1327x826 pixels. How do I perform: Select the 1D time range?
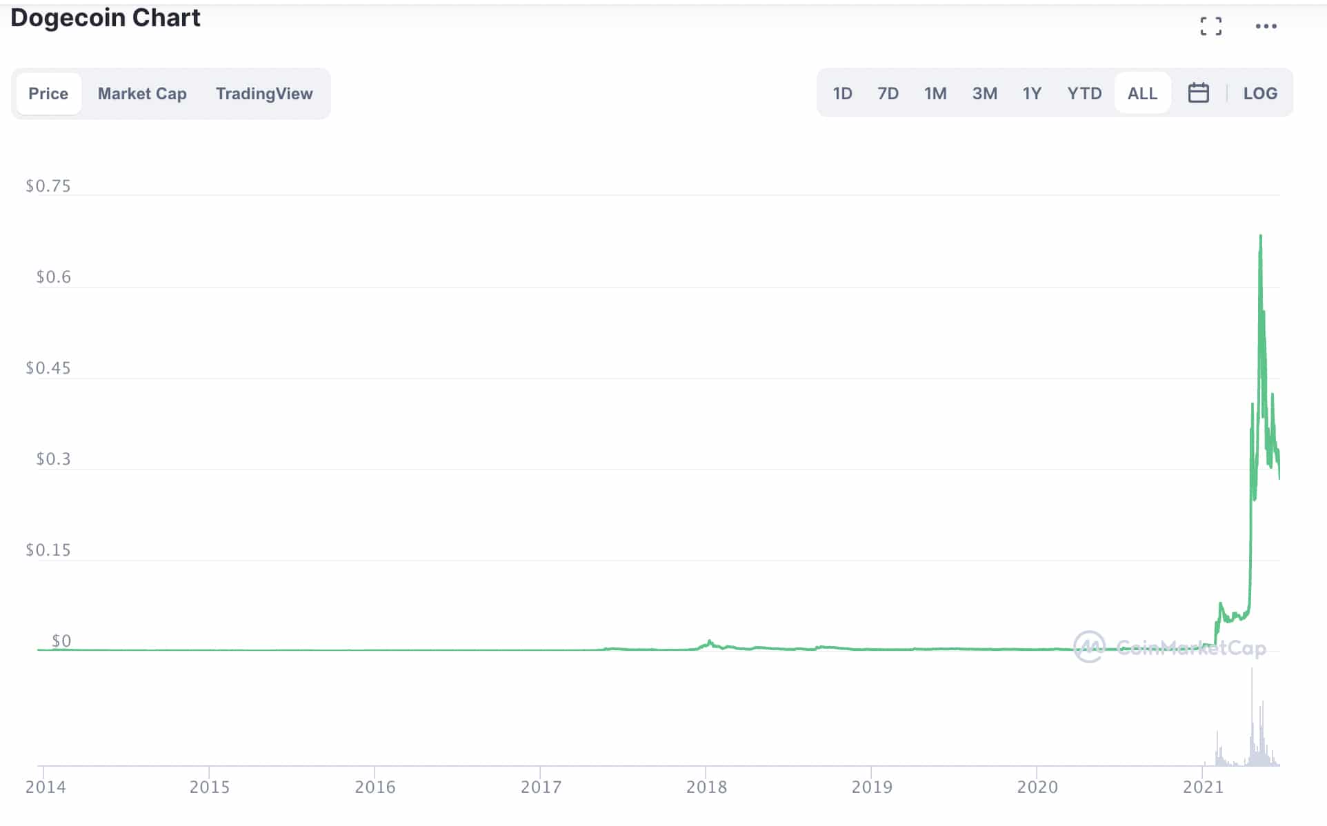[x=842, y=93]
